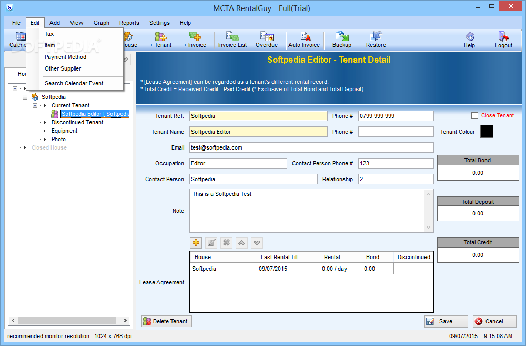Expand the Equipment node arrow
Screen dimensions: 526x346
tap(45, 131)
